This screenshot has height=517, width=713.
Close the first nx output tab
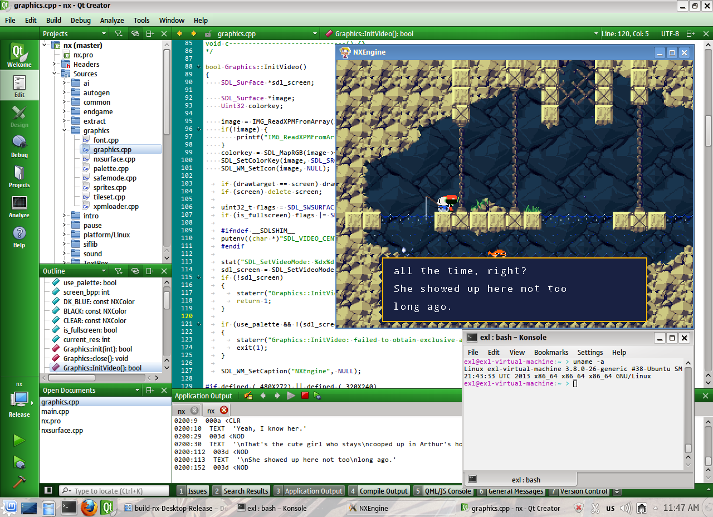click(194, 411)
